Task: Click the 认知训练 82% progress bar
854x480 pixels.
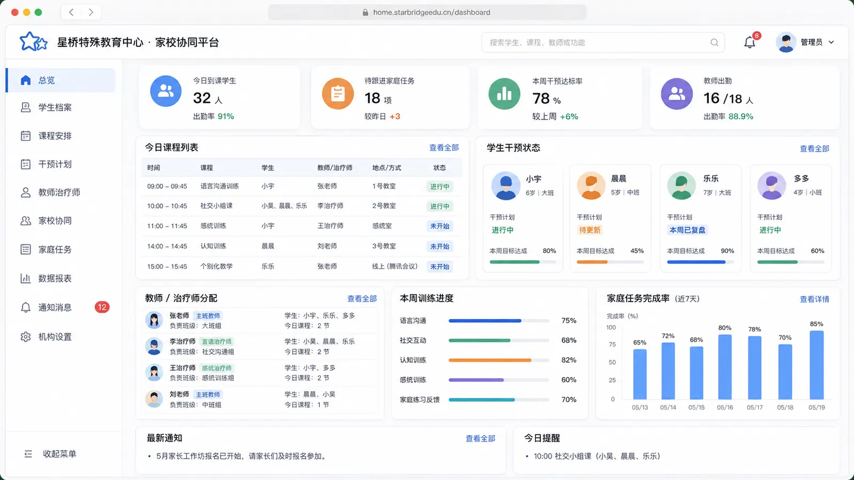Action: click(499, 360)
